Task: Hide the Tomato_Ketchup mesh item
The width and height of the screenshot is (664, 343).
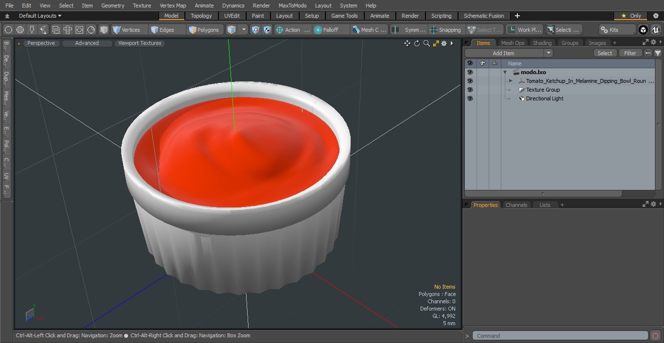Action: pyautogui.click(x=470, y=81)
